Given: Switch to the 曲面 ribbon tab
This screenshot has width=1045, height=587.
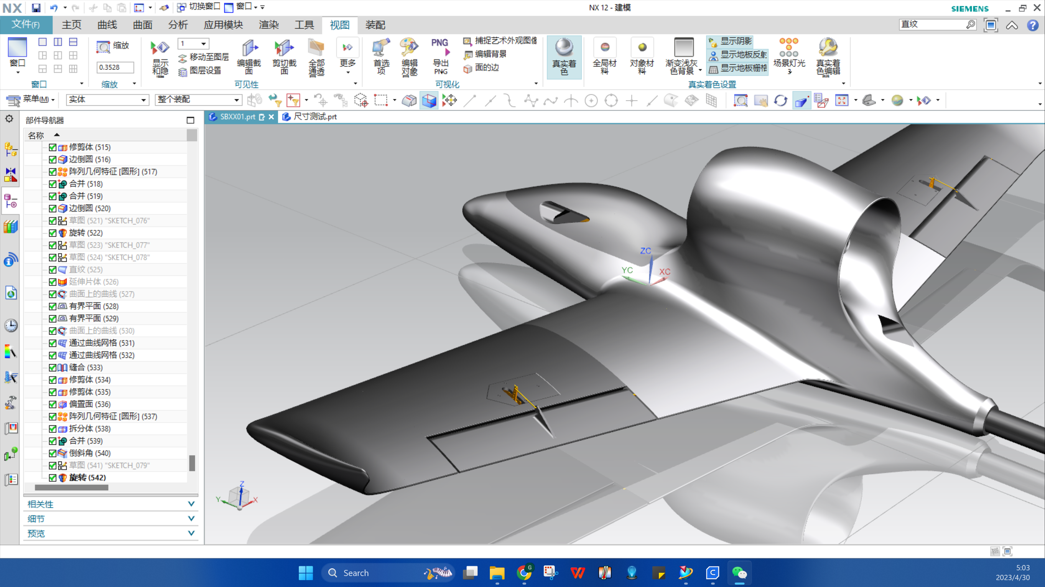Looking at the screenshot, I should (142, 25).
